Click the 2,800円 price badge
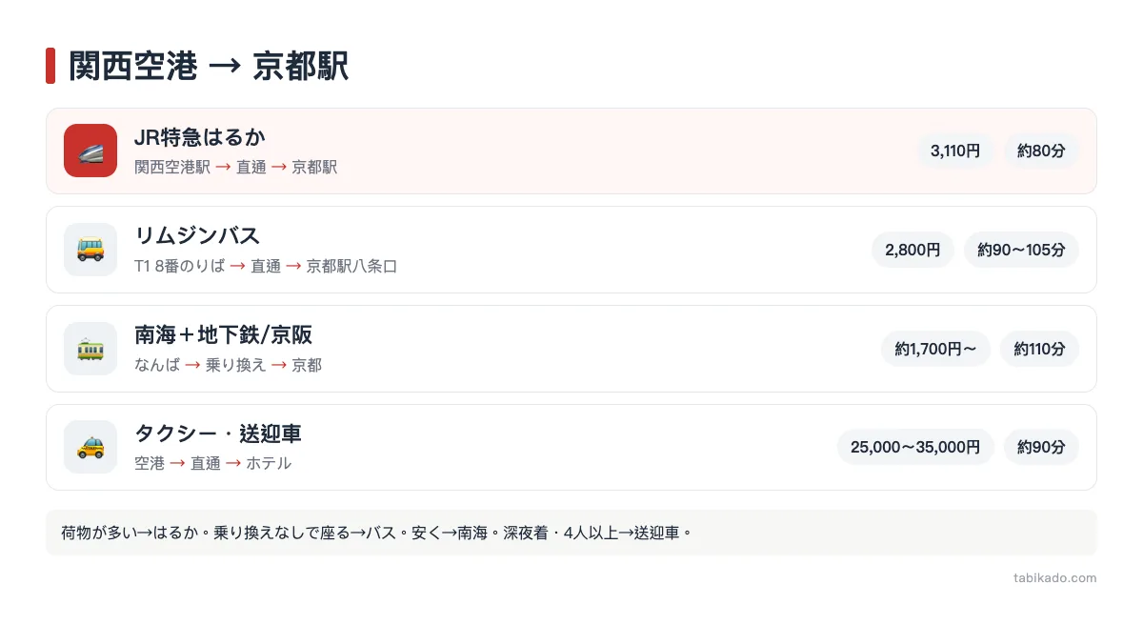 912,250
